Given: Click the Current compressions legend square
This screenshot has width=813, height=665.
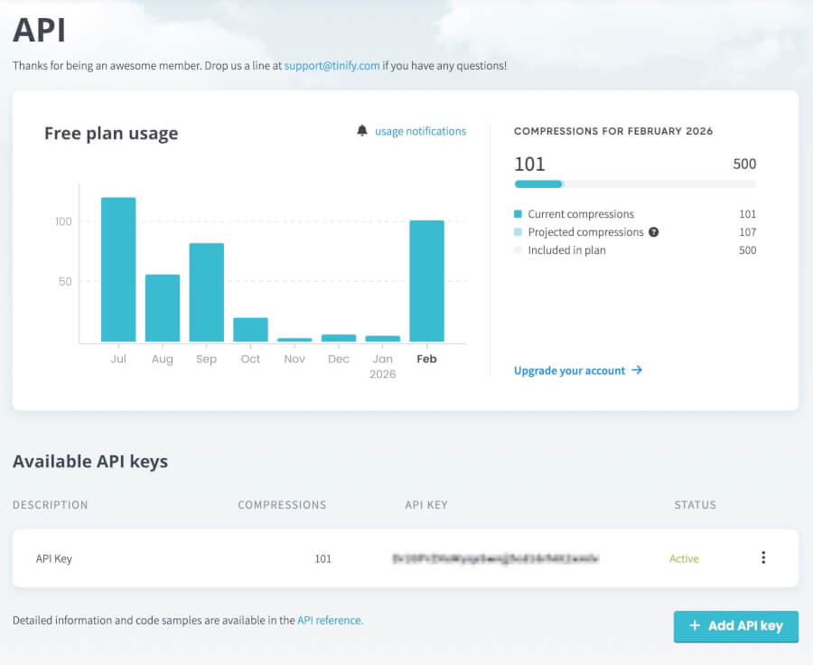Looking at the screenshot, I should [519, 214].
